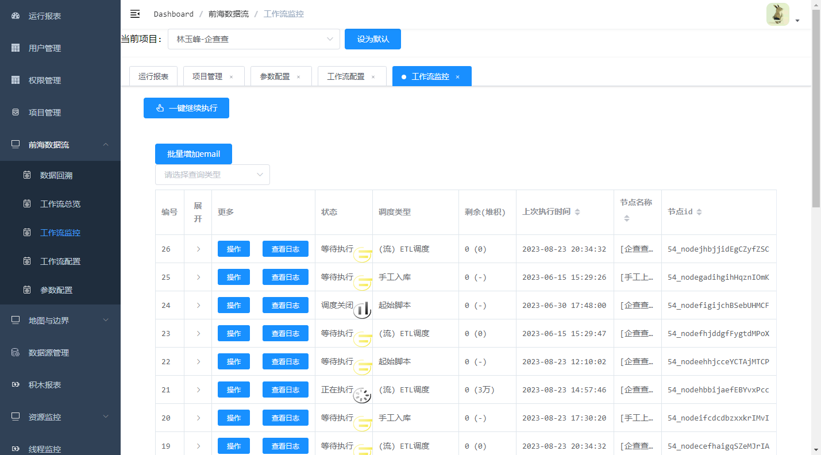Click timestamp 2023-06-30 17:48:00
Image resolution: width=821 pixels, height=455 pixels.
click(x=564, y=306)
